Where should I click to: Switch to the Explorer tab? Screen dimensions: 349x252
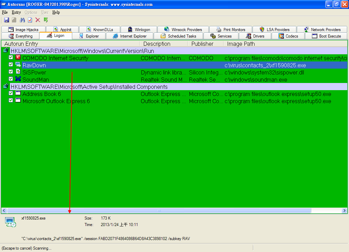(89, 36)
